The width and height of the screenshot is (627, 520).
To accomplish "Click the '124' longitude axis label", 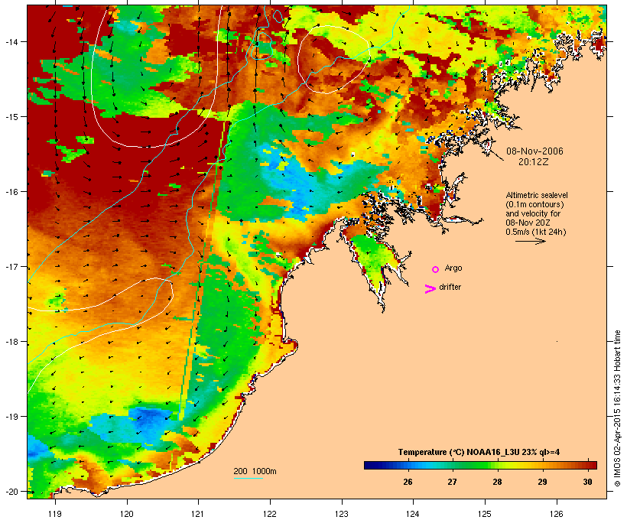I will point(413,514).
